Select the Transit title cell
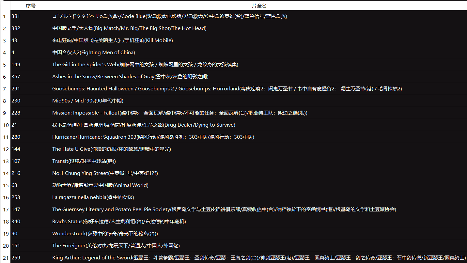This screenshot has height=263, width=467. 259,161
